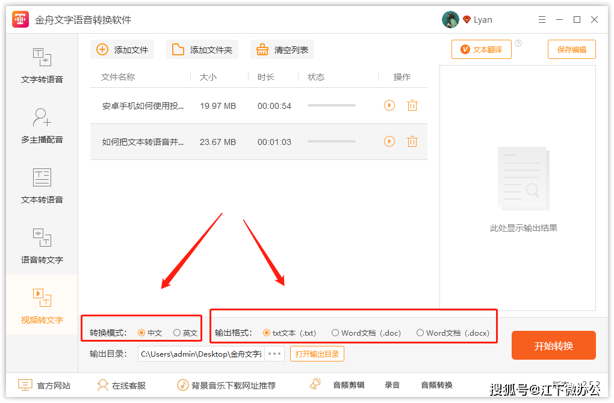Screen dimensions: 614x403
Task: Select 英文 conversion mode
Action: pos(185,333)
